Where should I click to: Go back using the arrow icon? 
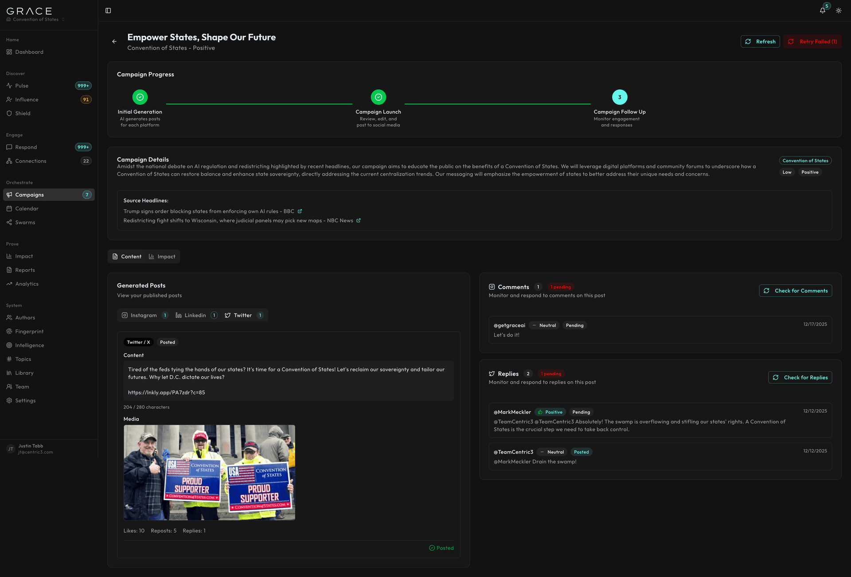point(114,42)
